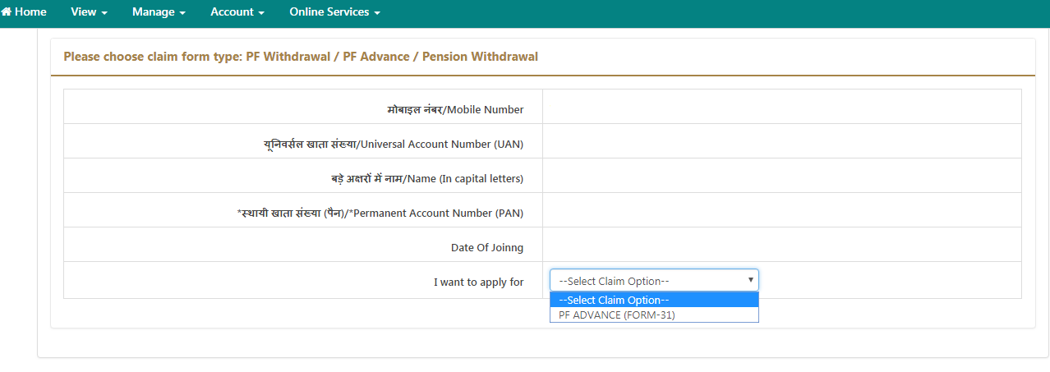Click the caret arrow next to View
The width and height of the screenshot is (1050, 372).
[x=104, y=13]
